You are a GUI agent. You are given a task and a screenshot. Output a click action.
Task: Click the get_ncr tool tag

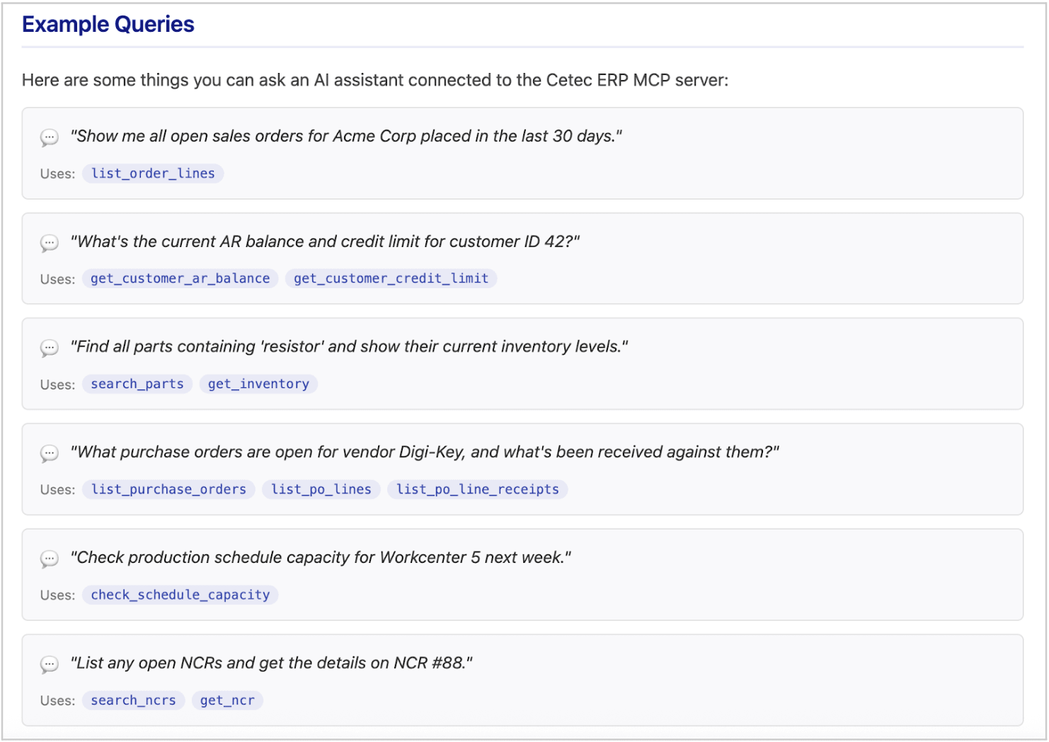(227, 700)
